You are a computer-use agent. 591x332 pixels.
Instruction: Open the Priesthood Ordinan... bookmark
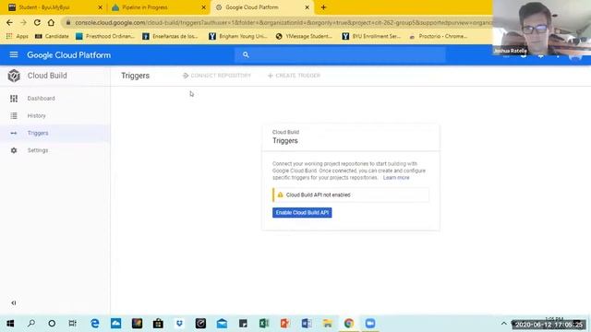click(x=105, y=36)
